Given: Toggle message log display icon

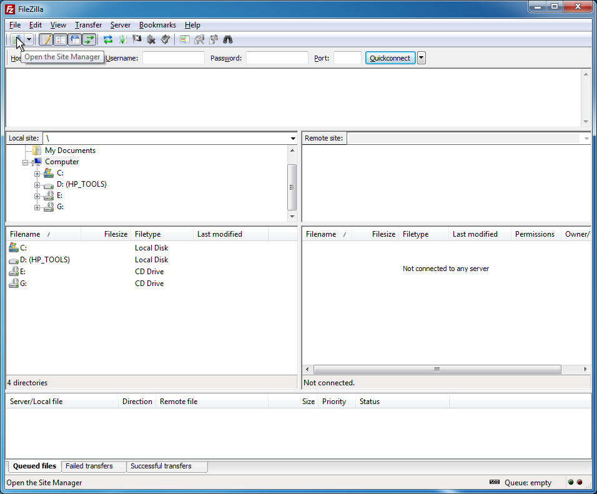Looking at the screenshot, I should coord(46,39).
